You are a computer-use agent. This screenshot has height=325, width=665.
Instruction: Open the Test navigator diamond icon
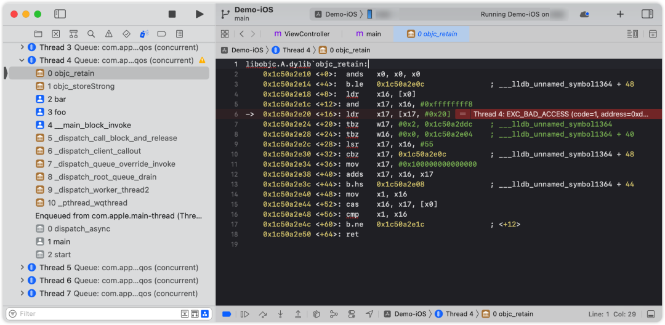pyautogui.click(x=126, y=34)
